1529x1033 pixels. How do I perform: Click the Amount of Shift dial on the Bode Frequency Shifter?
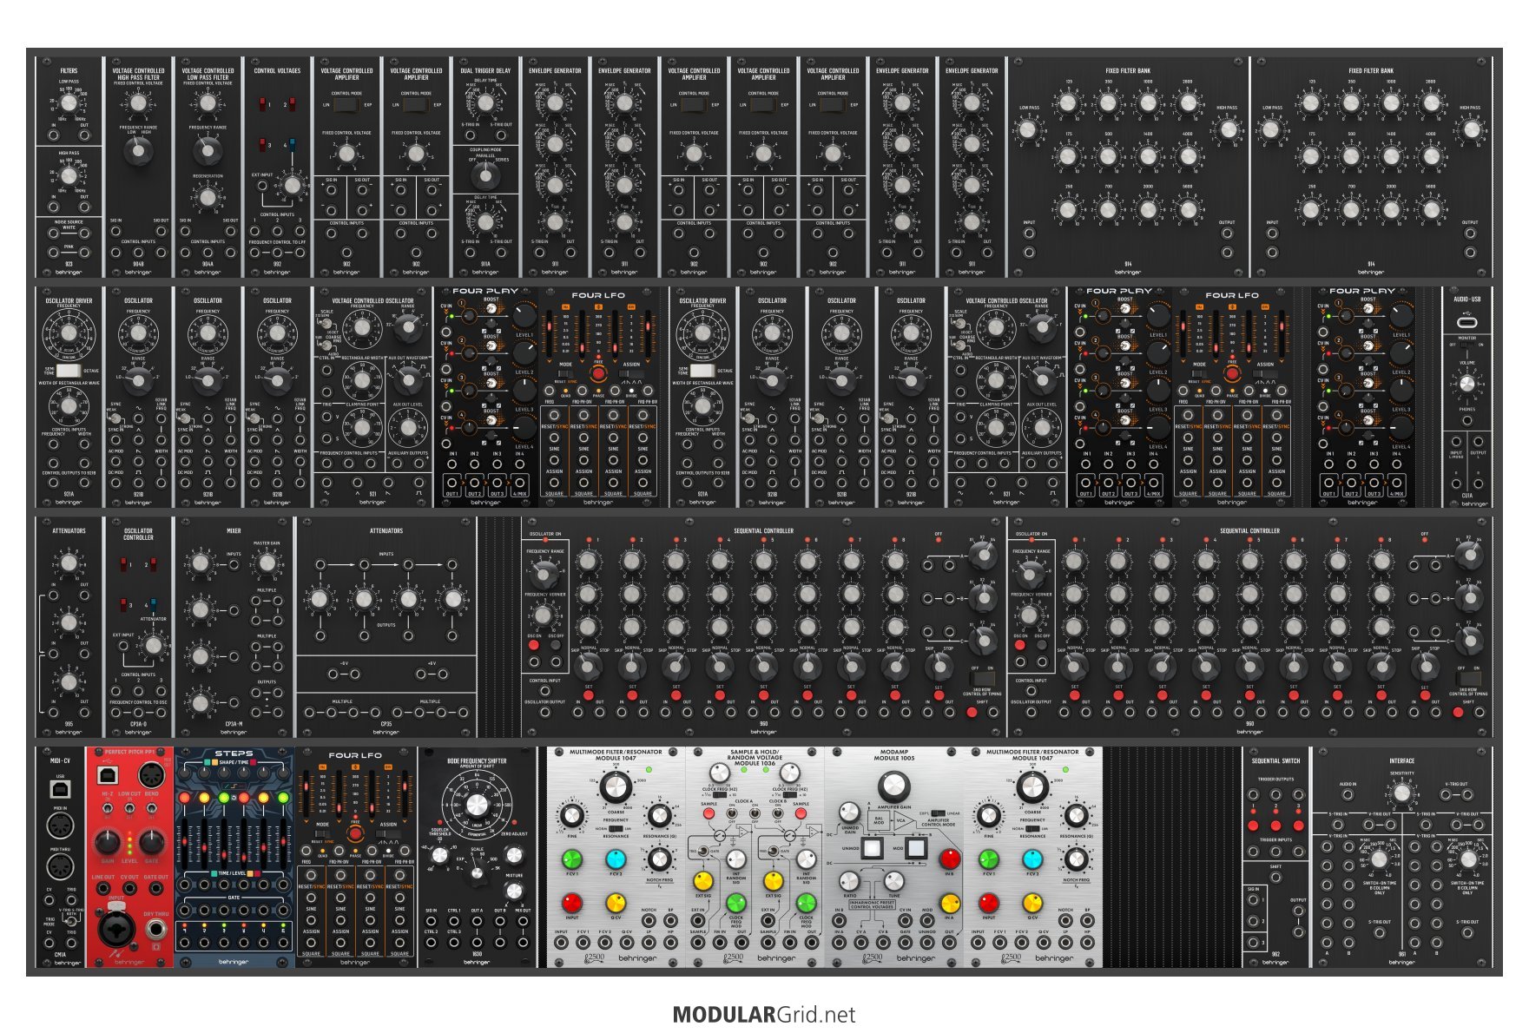pyautogui.click(x=476, y=805)
